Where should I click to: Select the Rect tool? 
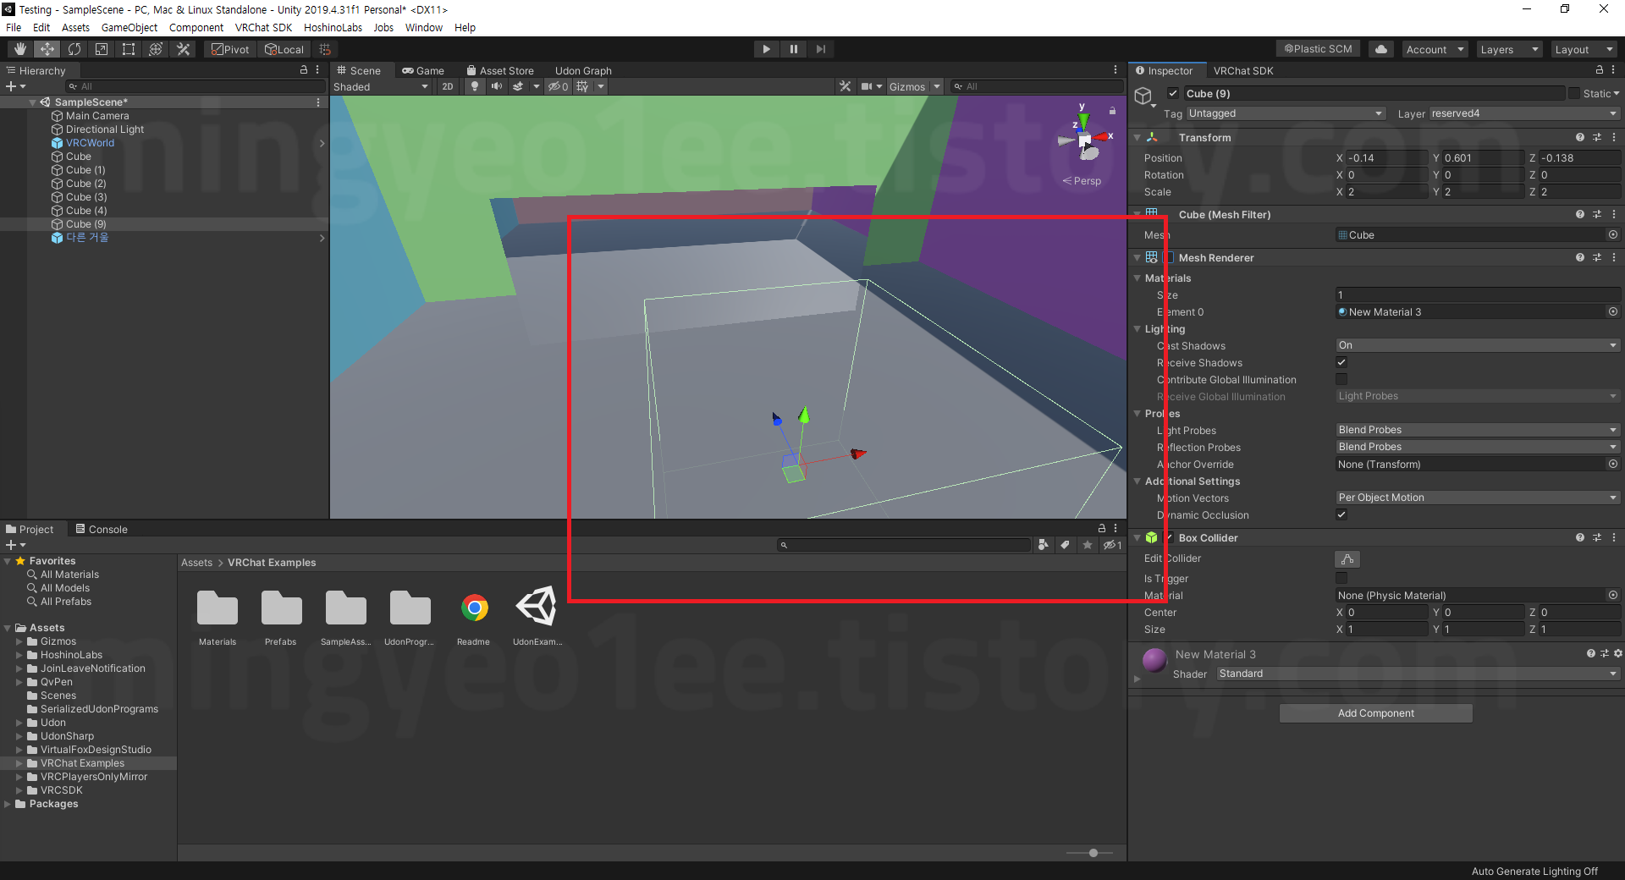129,49
